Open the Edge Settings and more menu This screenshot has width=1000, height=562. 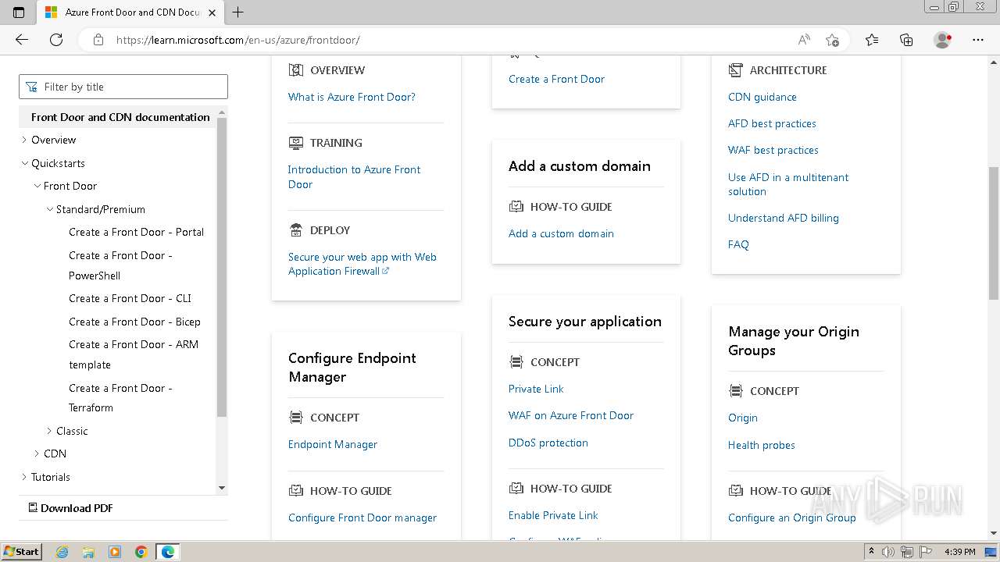[x=978, y=40]
